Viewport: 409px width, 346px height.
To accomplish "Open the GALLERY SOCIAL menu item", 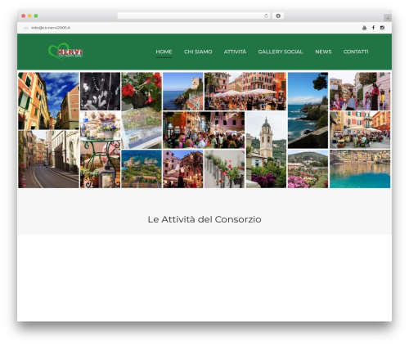I will tap(281, 52).
